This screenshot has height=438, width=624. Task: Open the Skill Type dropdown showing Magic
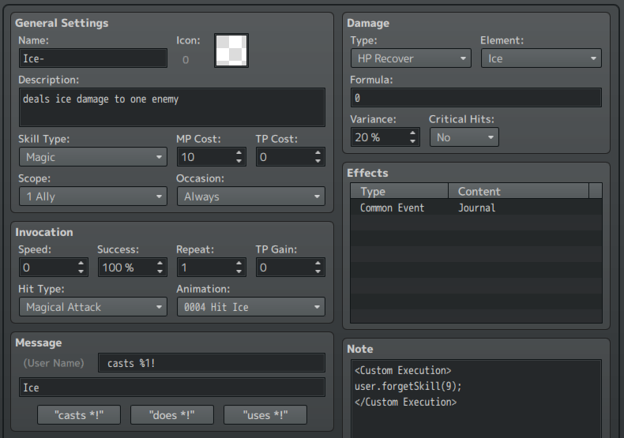(93, 157)
